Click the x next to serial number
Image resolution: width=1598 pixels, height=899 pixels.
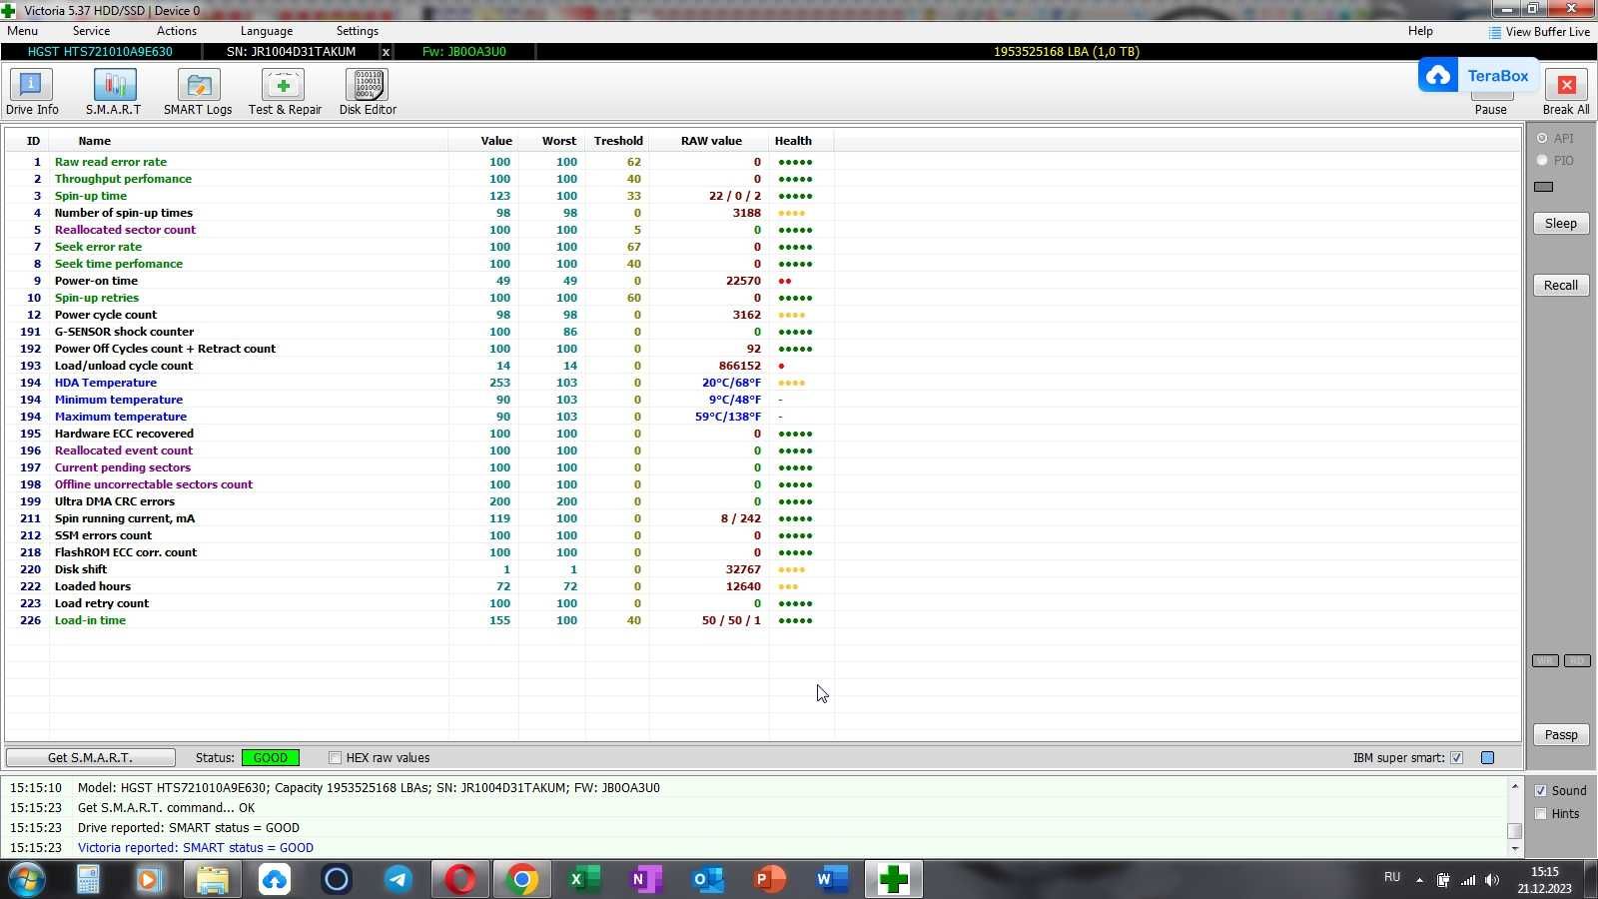tap(387, 52)
